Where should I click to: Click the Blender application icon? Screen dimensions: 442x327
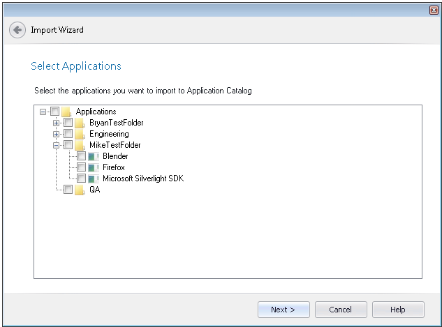pos(94,156)
